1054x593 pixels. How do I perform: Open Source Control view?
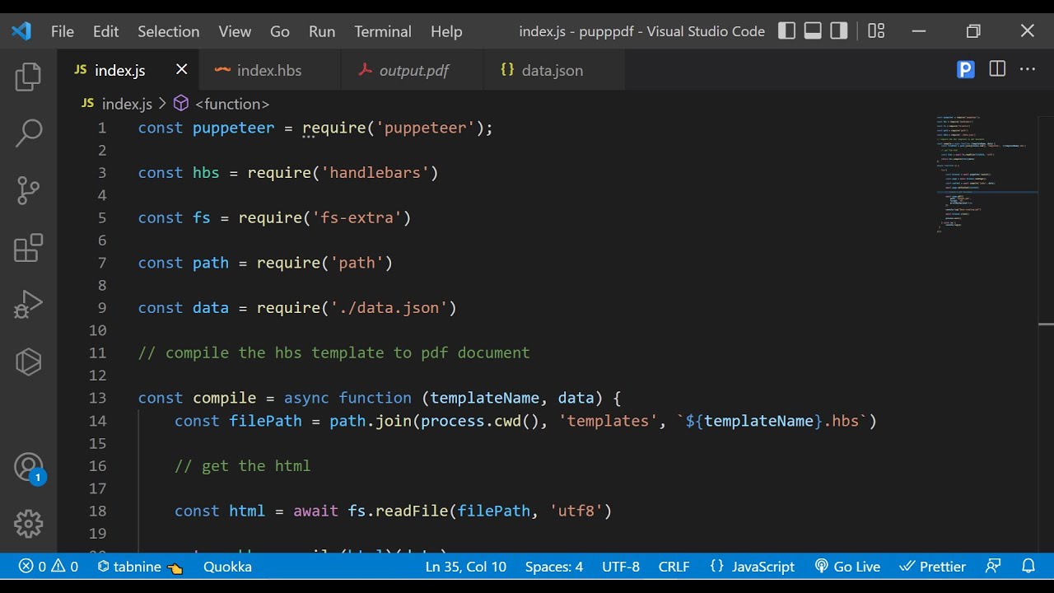pos(28,190)
